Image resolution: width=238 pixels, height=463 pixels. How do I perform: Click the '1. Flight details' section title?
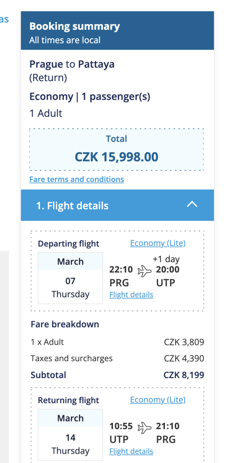[72, 206]
